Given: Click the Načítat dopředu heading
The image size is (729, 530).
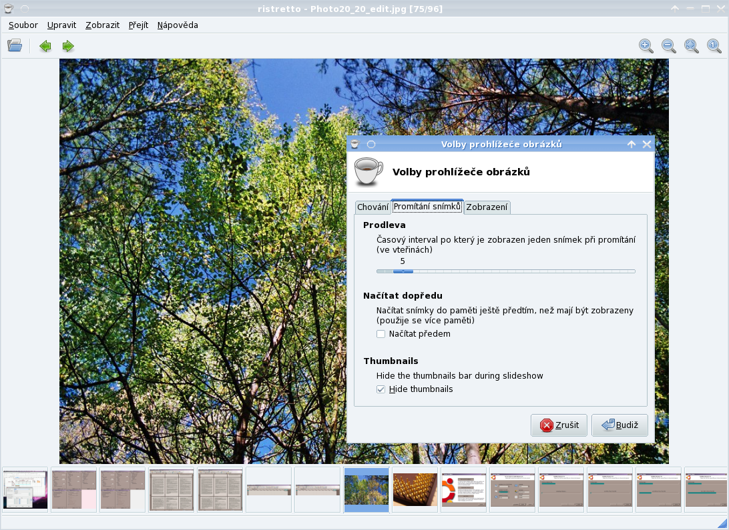Looking at the screenshot, I should tap(403, 295).
